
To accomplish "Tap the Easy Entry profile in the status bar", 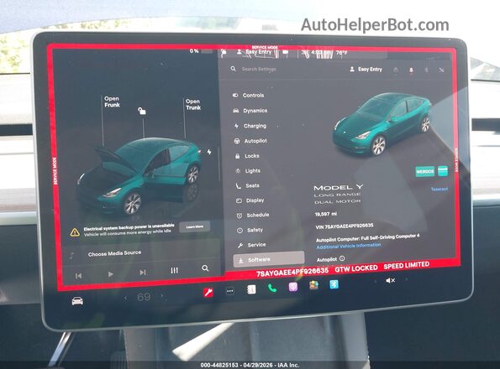I will click(254, 52).
